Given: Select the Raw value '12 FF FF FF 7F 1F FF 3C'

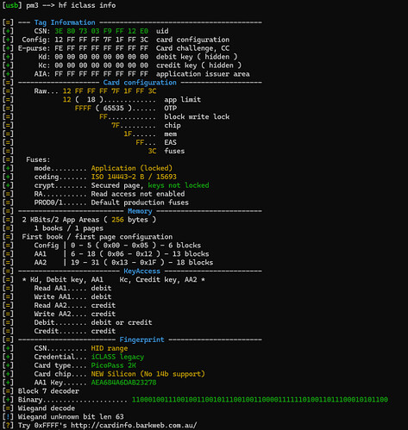Looking at the screenshot, I should click(x=110, y=91).
